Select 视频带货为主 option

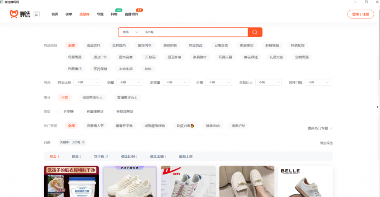[92, 98]
